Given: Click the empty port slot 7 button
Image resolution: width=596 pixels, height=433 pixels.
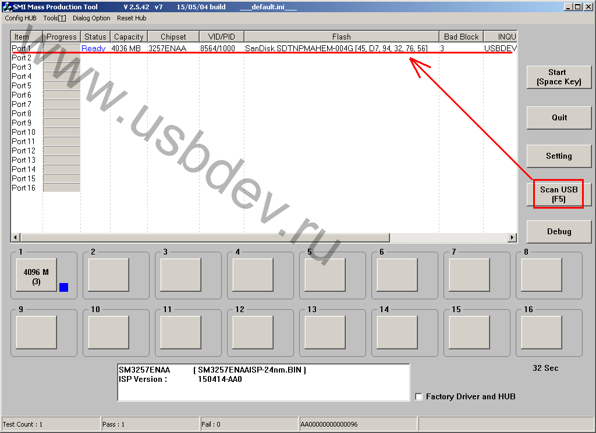Looking at the screenshot, I should pyautogui.click(x=470, y=275).
